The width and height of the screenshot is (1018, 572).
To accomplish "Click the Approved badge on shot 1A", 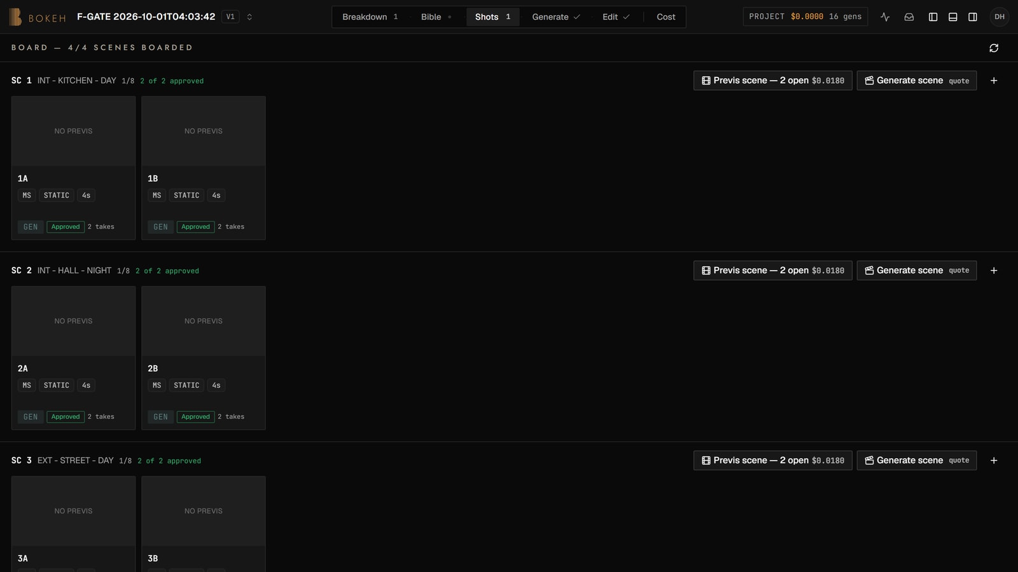I will [x=66, y=227].
